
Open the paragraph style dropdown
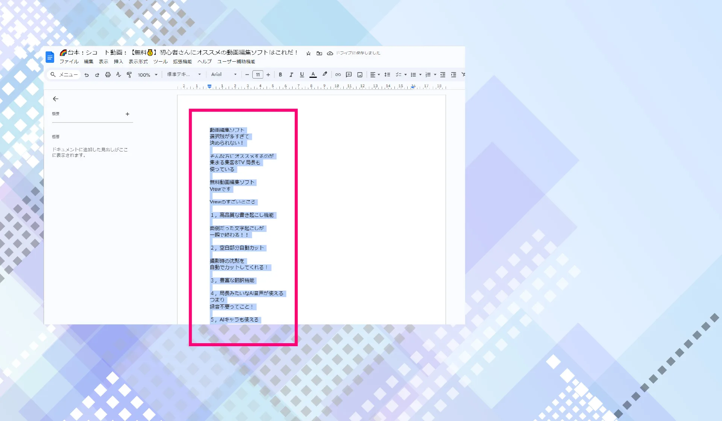point(184,74)
